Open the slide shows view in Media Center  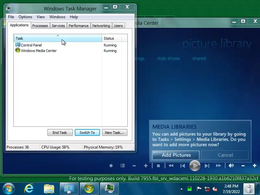coord(168,58)
